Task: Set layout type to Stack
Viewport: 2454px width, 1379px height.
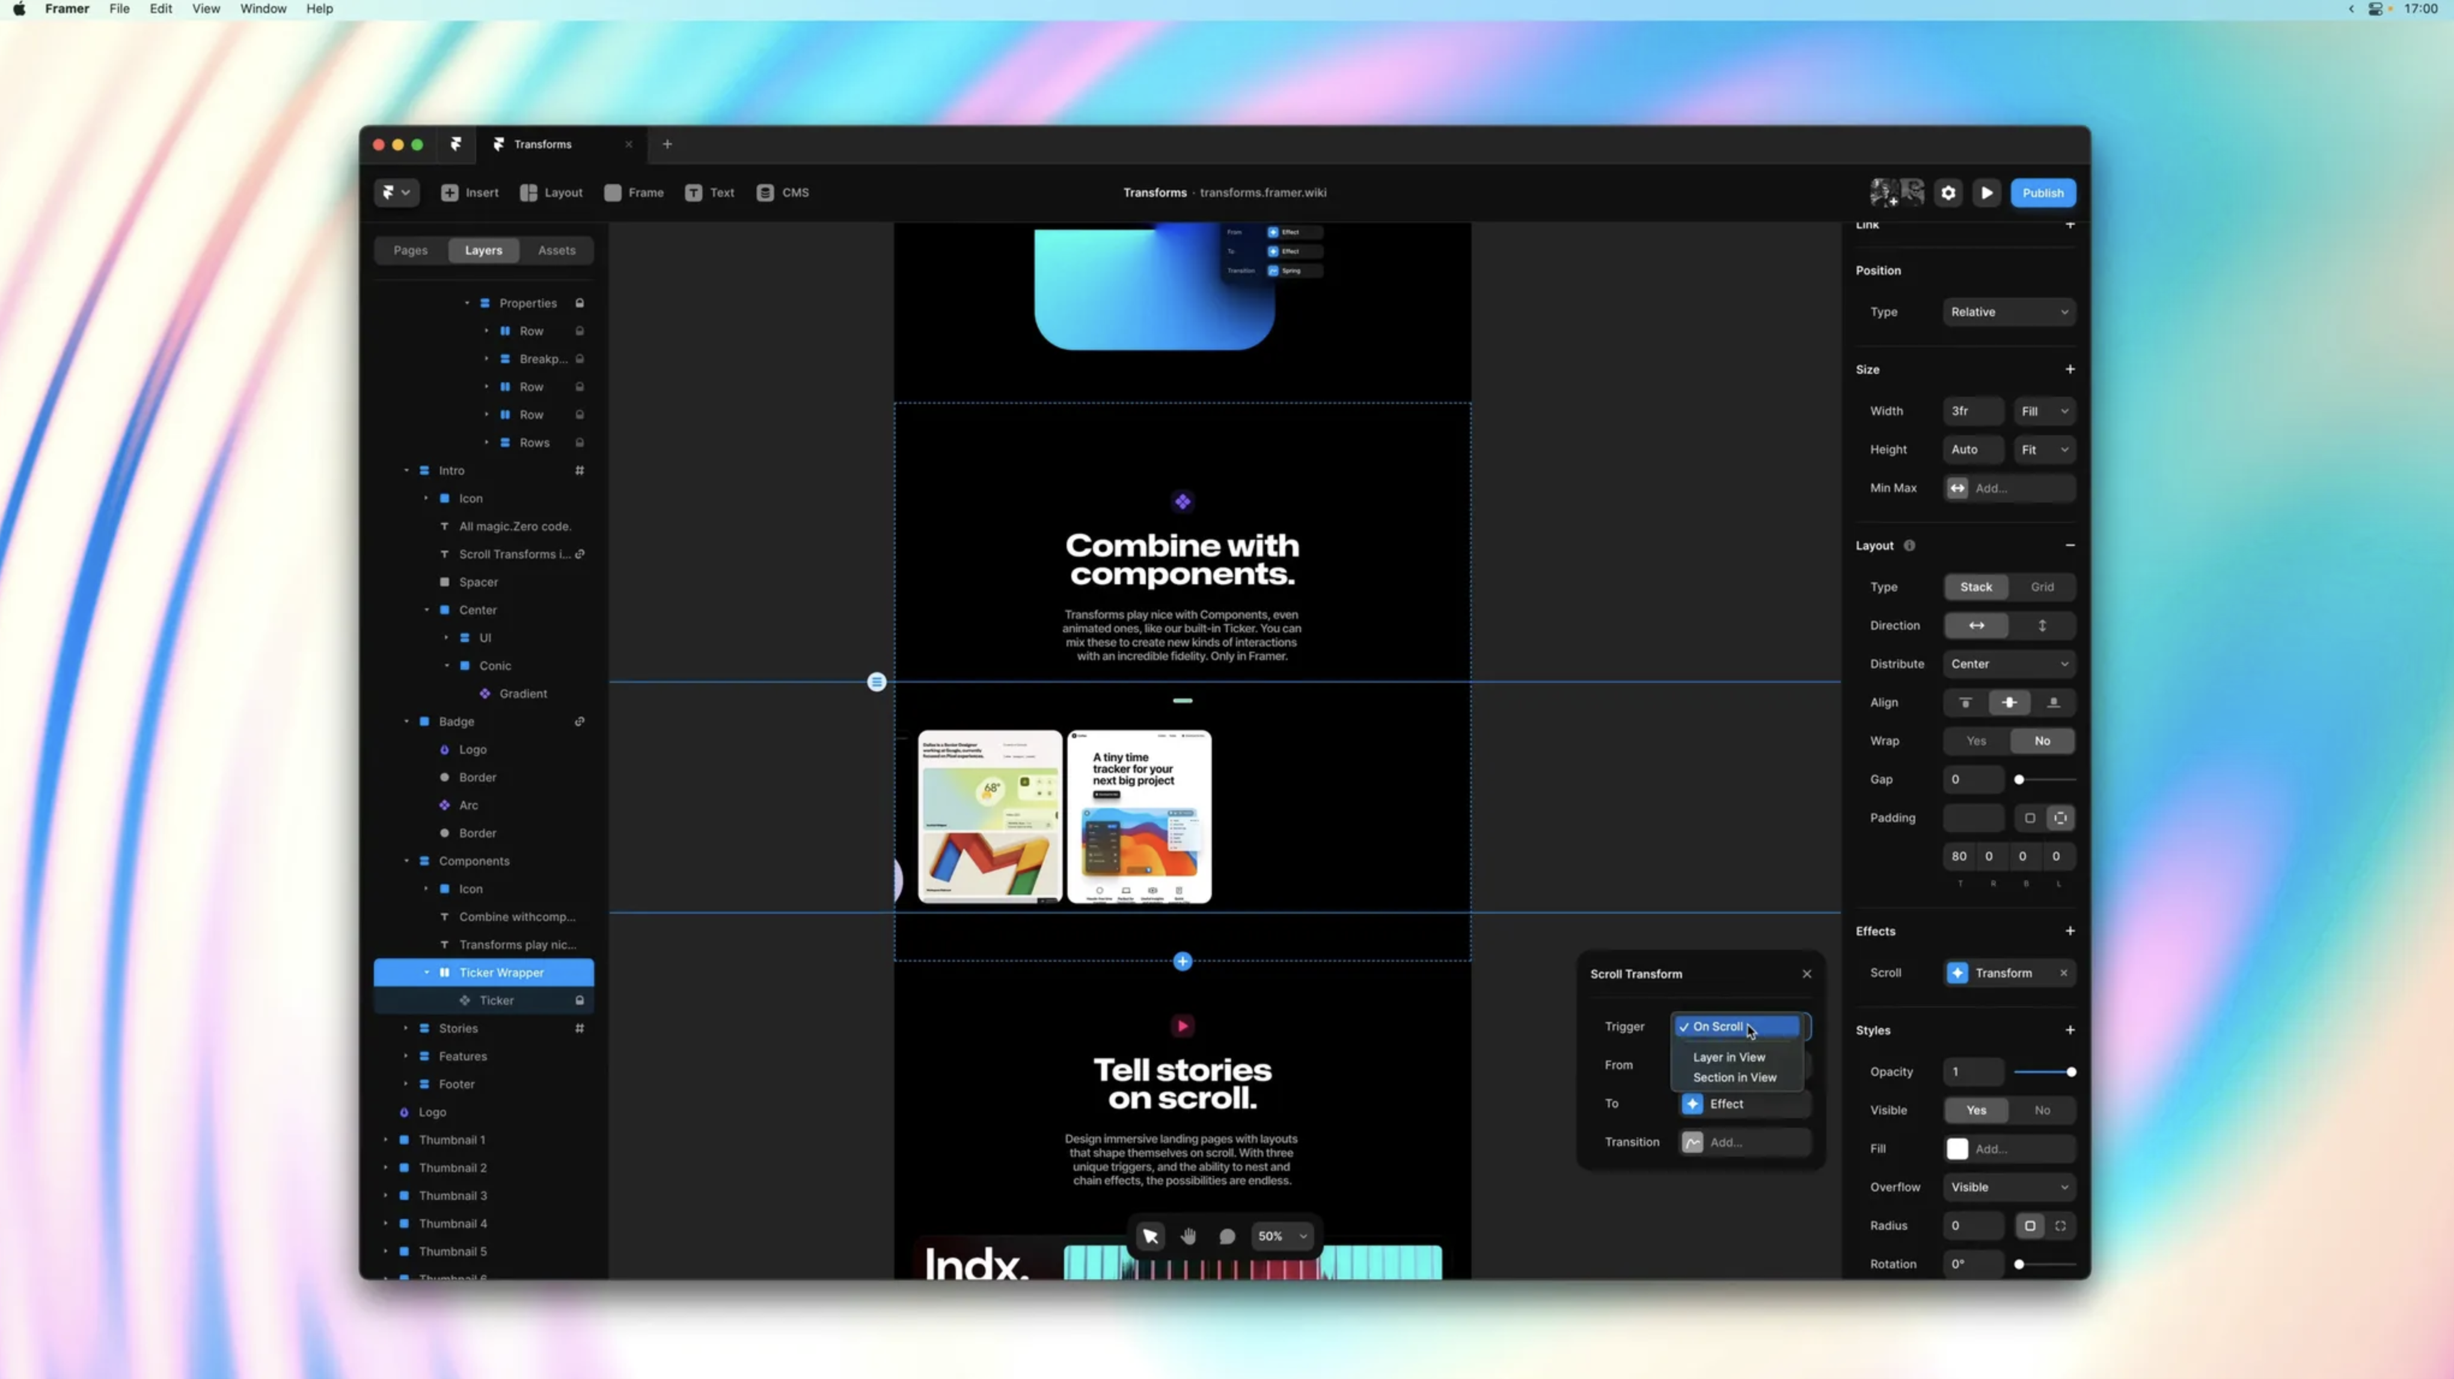Action: tap(1976, 587)
